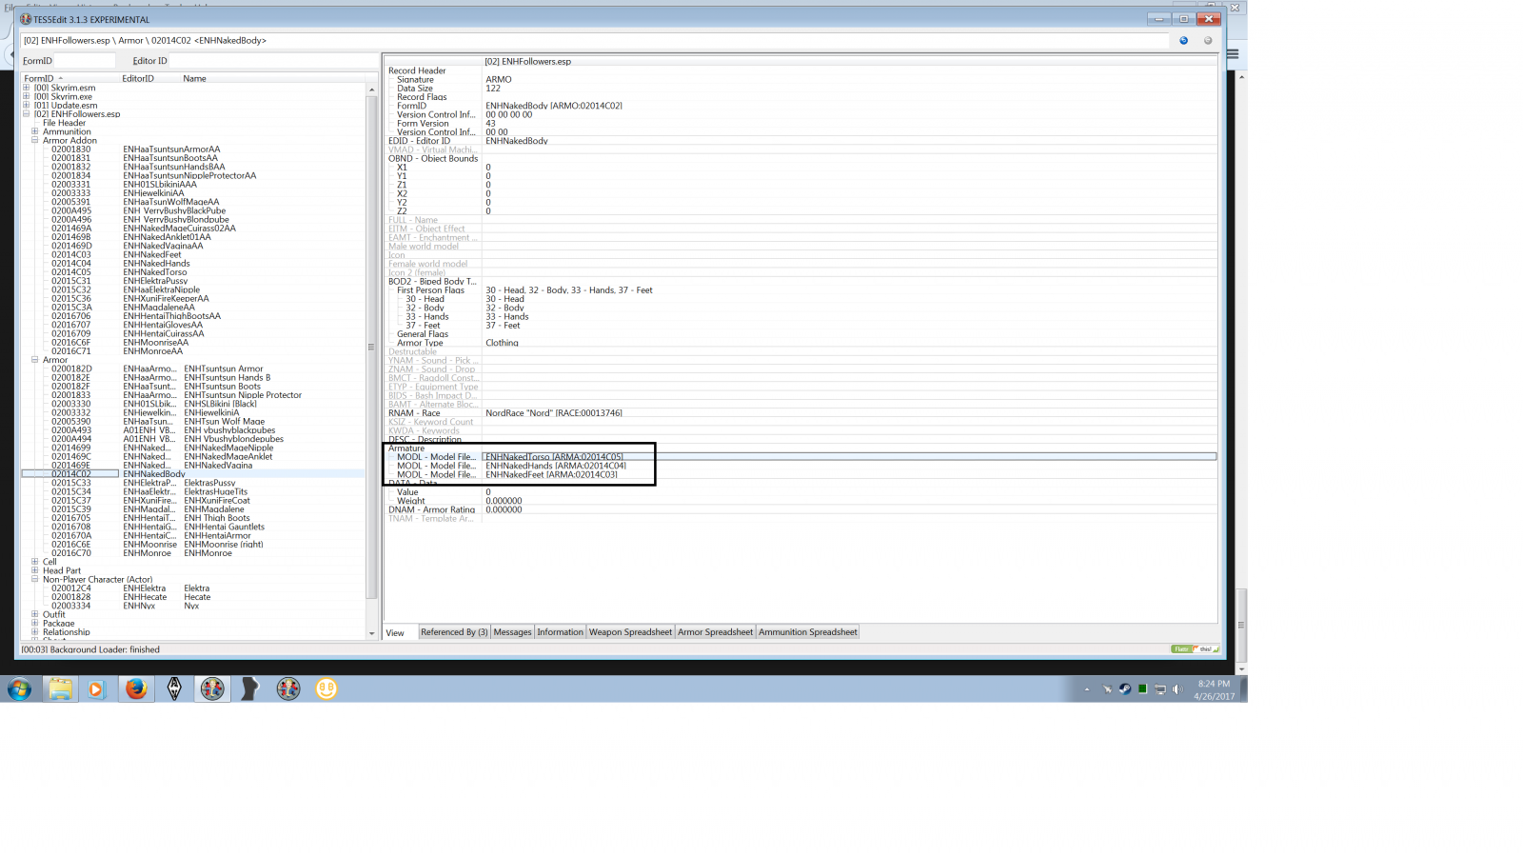Collapse the Armor Addon group

[35, 140]
